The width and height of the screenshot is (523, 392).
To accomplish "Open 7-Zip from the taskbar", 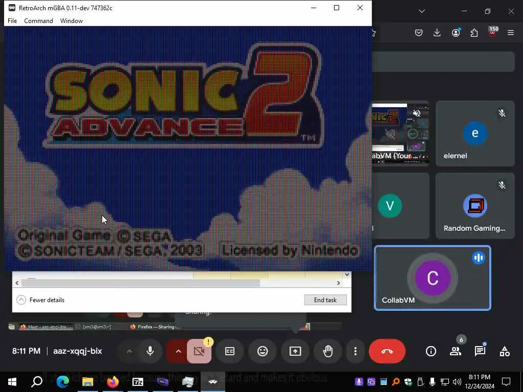I will (x=138, y=382).
